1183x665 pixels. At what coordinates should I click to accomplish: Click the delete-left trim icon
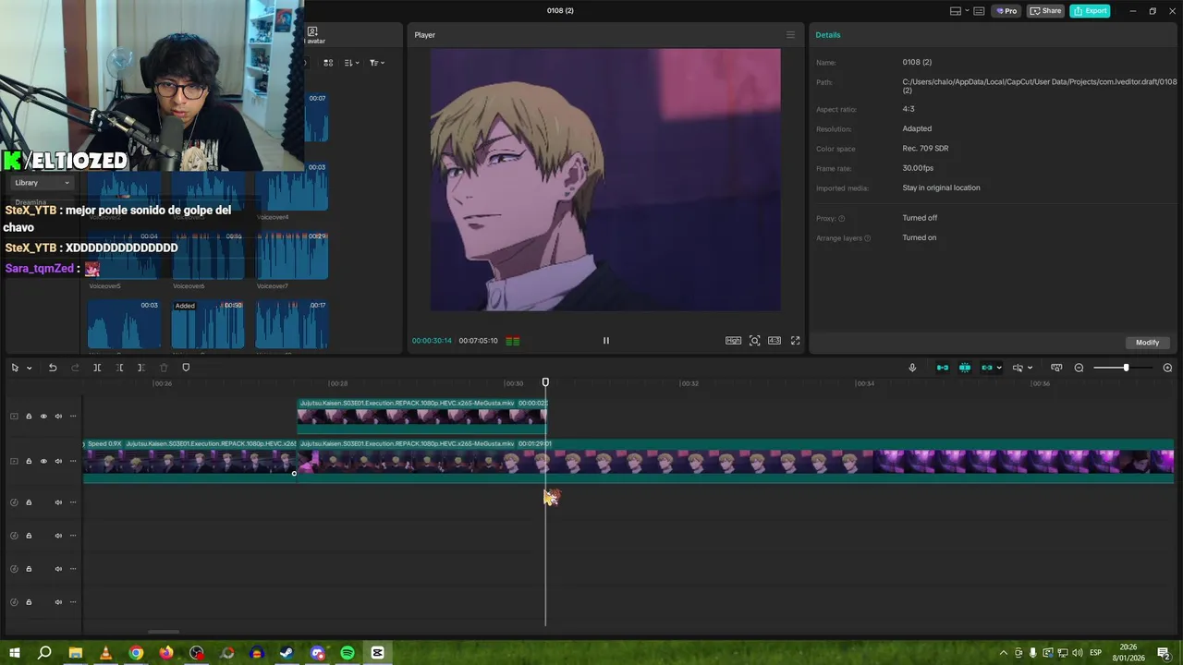(119, 368)
